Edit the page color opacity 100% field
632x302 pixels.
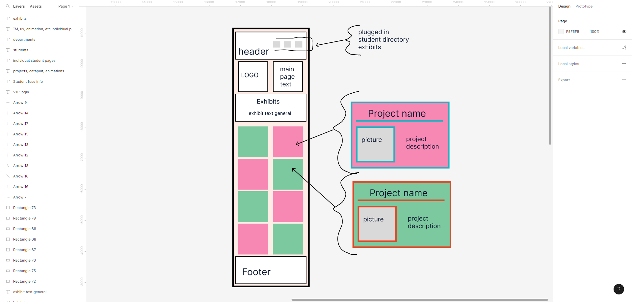click(x=594, y=32)
